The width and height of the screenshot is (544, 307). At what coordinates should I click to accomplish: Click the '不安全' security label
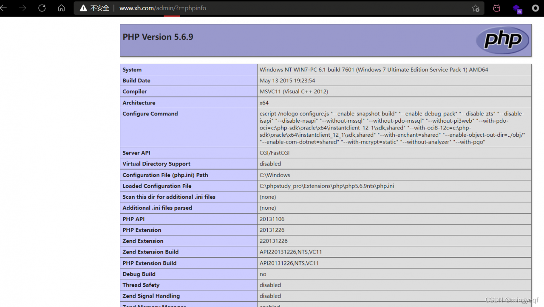(x=100, y=8)
